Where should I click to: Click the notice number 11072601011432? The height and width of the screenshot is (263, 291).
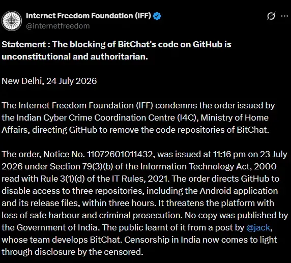point(120,154)
